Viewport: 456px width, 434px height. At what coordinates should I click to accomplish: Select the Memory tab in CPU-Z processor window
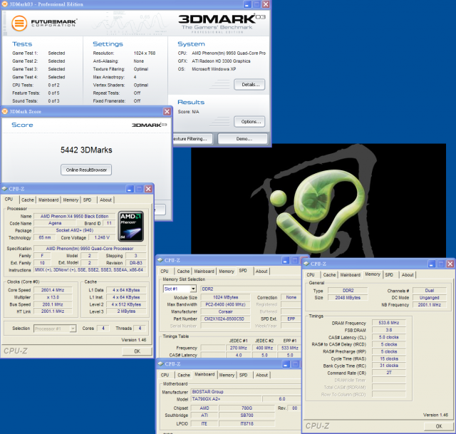coord(71,200)
